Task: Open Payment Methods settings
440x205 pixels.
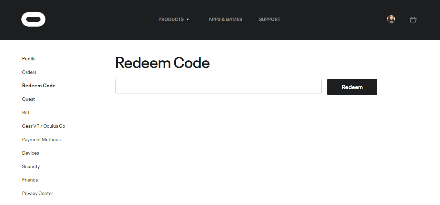Action: (x=41, y=139)
